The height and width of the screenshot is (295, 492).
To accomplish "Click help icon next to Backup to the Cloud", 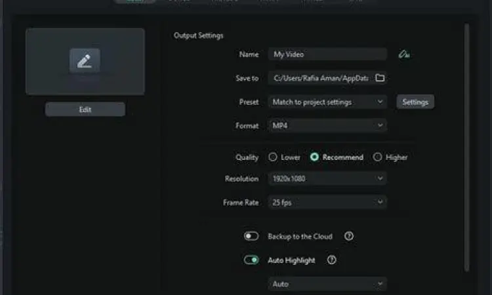I will coord(349,237).
